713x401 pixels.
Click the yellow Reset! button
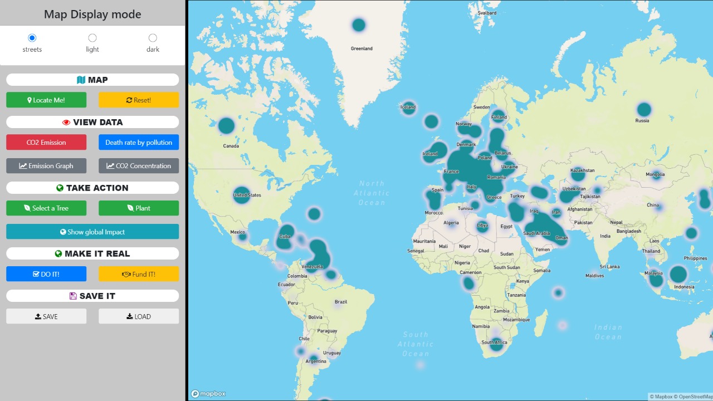(x=139, y=100)
